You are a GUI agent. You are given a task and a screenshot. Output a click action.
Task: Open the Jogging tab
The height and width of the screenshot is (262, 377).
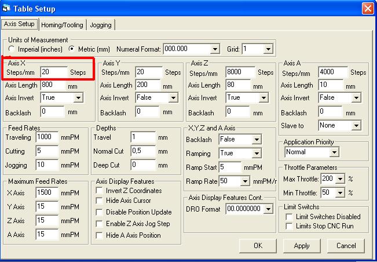tap(101, 25)
